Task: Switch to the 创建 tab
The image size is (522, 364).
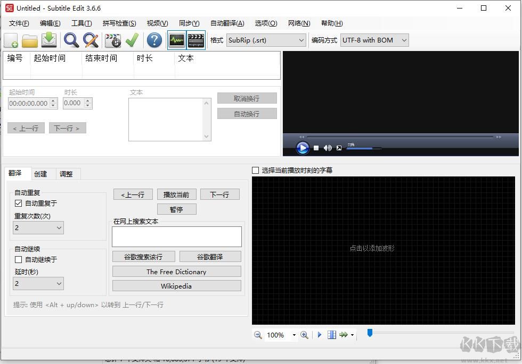Action: [42, 174]
